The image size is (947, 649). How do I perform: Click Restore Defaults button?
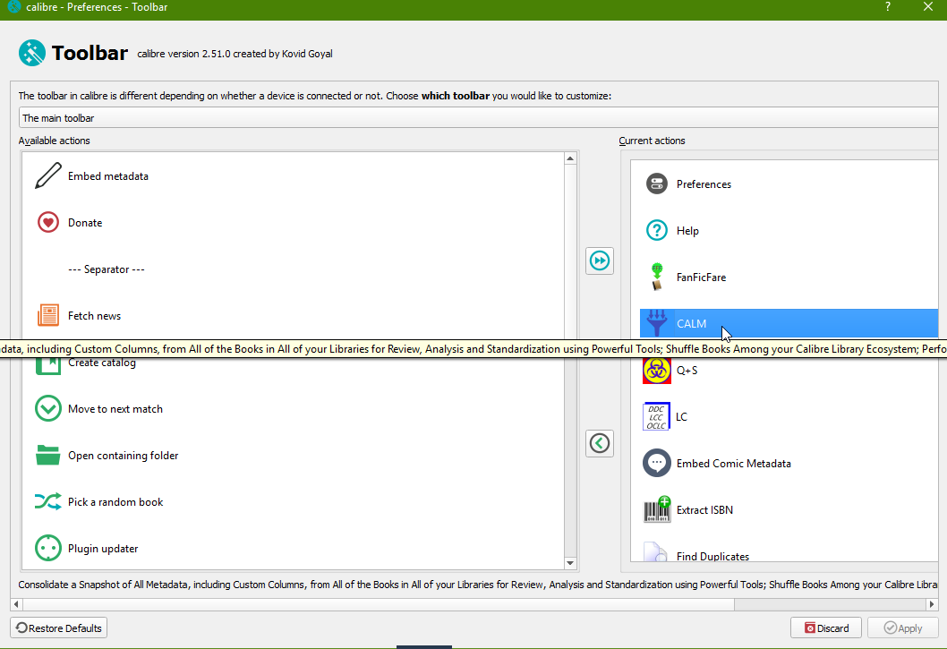(58, 628)
